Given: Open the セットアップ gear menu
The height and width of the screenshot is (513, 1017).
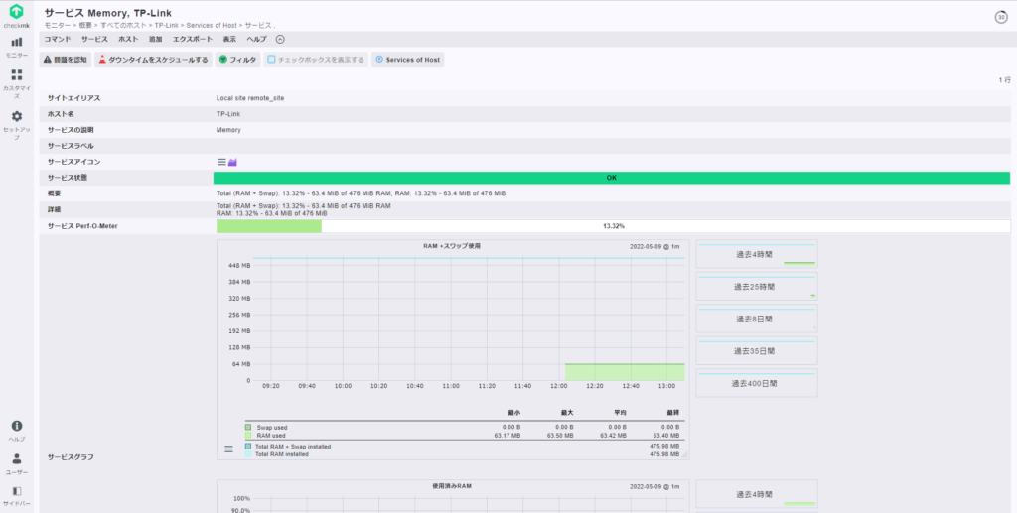Looking at the screenshot, I should tap(16, 124).
